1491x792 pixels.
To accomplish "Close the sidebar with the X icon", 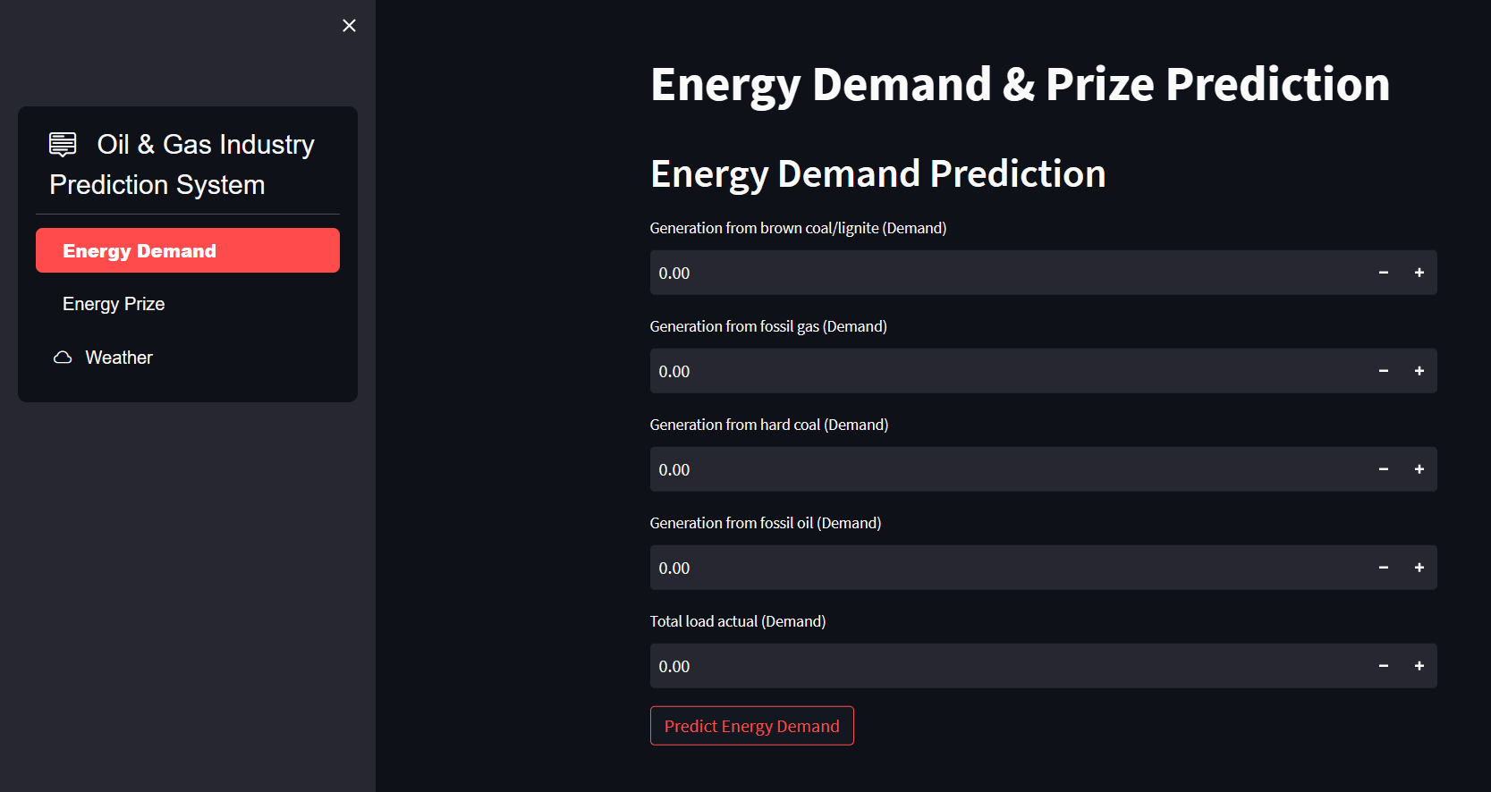I will click(x=349, y=26).
